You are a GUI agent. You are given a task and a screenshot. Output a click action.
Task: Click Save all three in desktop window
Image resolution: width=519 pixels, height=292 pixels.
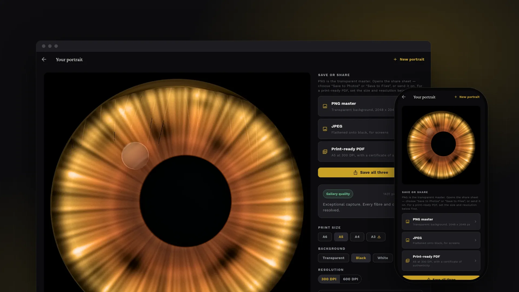pyautogui.click(x=356, y=172)
